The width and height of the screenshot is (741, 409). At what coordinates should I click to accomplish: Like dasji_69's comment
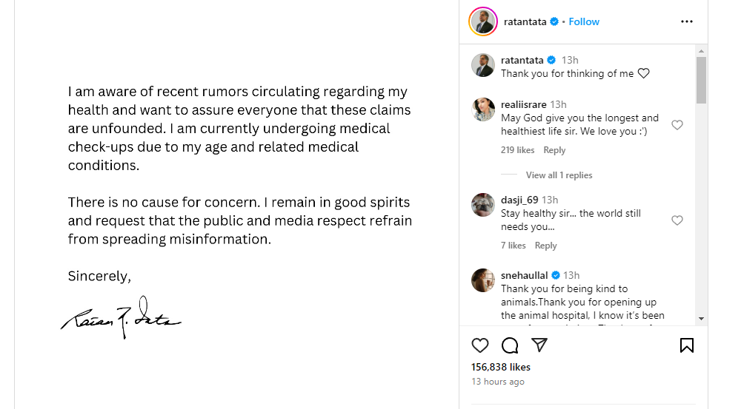coord(677,220)
